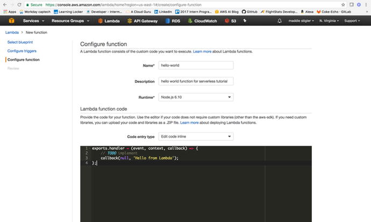Go to the Configure triggers step
Image resolution: width=371 pixels, height=222 pixels.
(x=22, y=51)
